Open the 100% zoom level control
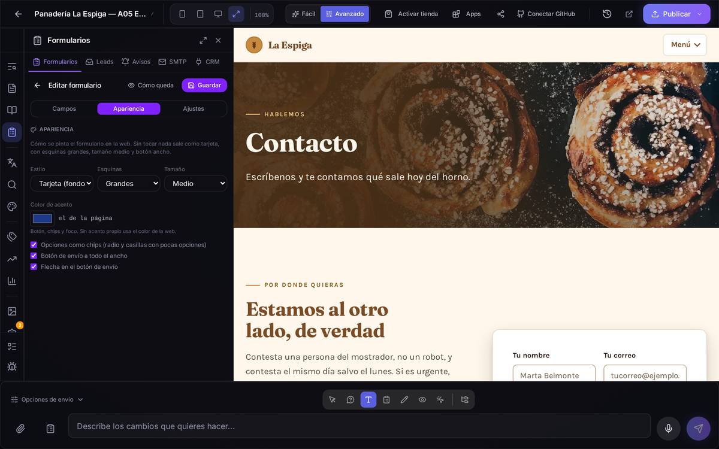 262,14
